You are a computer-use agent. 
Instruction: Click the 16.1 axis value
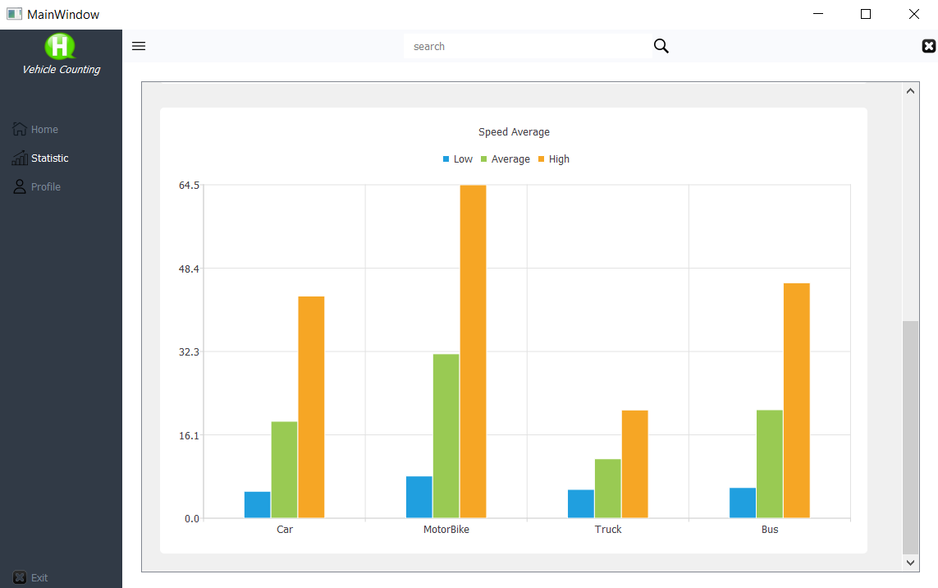[189, 435]
